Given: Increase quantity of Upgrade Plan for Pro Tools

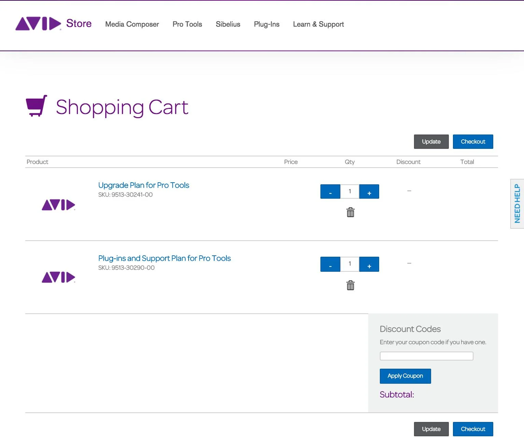Looking at the screenshot, I should [369, 192].
